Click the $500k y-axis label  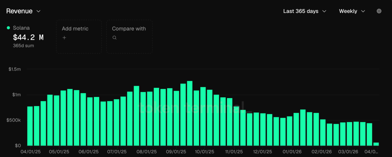tap(14, 120)
